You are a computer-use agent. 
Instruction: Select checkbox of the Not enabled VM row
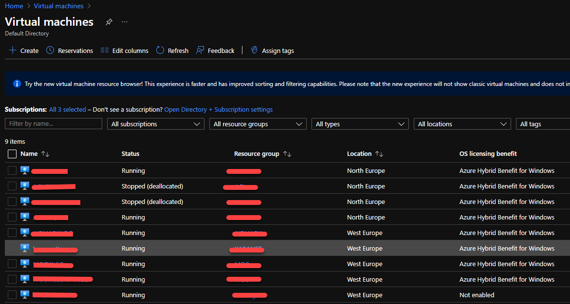point(12,295)
